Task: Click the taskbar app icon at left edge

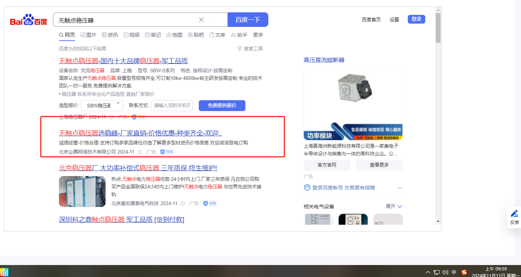Action: point(4,272)
